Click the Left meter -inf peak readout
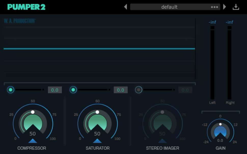 [x=212, y=22]
